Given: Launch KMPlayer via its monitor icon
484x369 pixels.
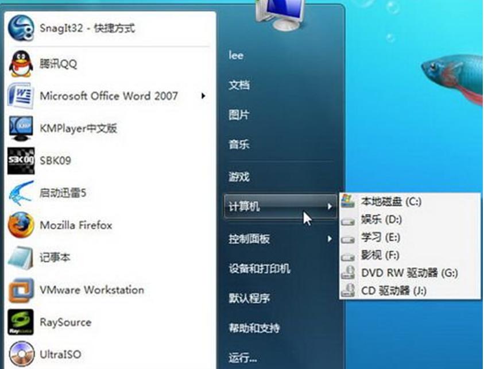Looking at the screenshot, I should (x=21, y=128).
